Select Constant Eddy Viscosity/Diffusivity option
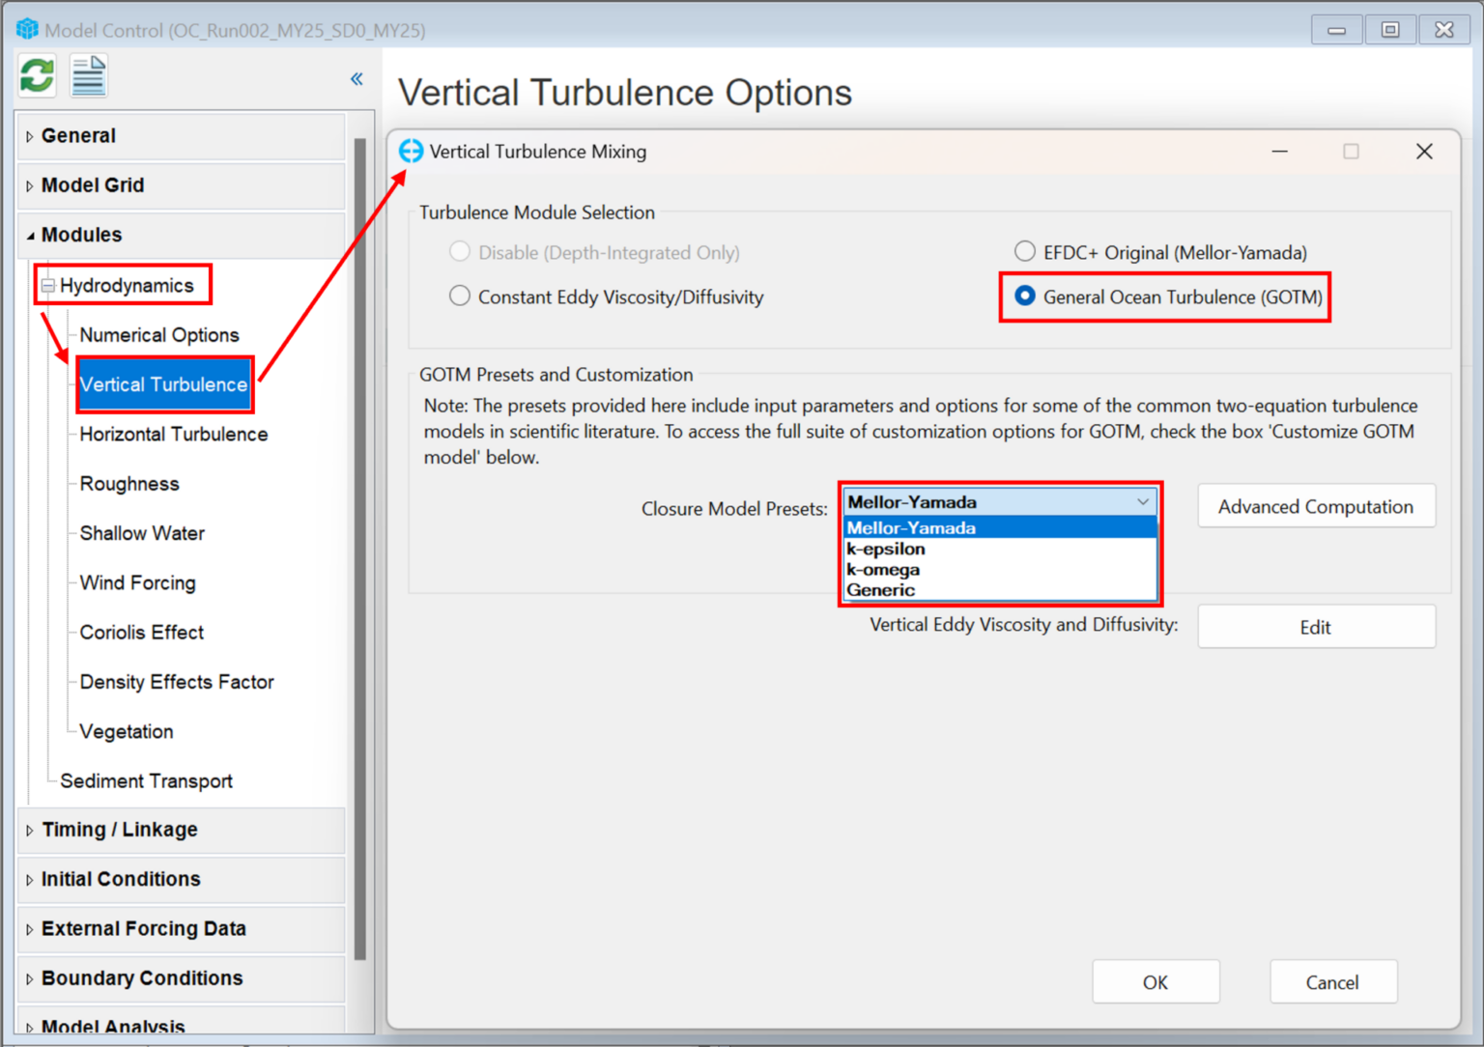This screenshot has height=1047, width=1484. (x=459, y=296)
